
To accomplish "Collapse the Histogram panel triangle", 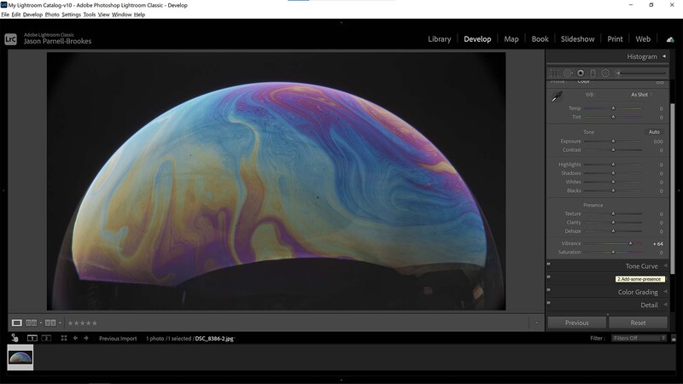I will tap(664, 56).
